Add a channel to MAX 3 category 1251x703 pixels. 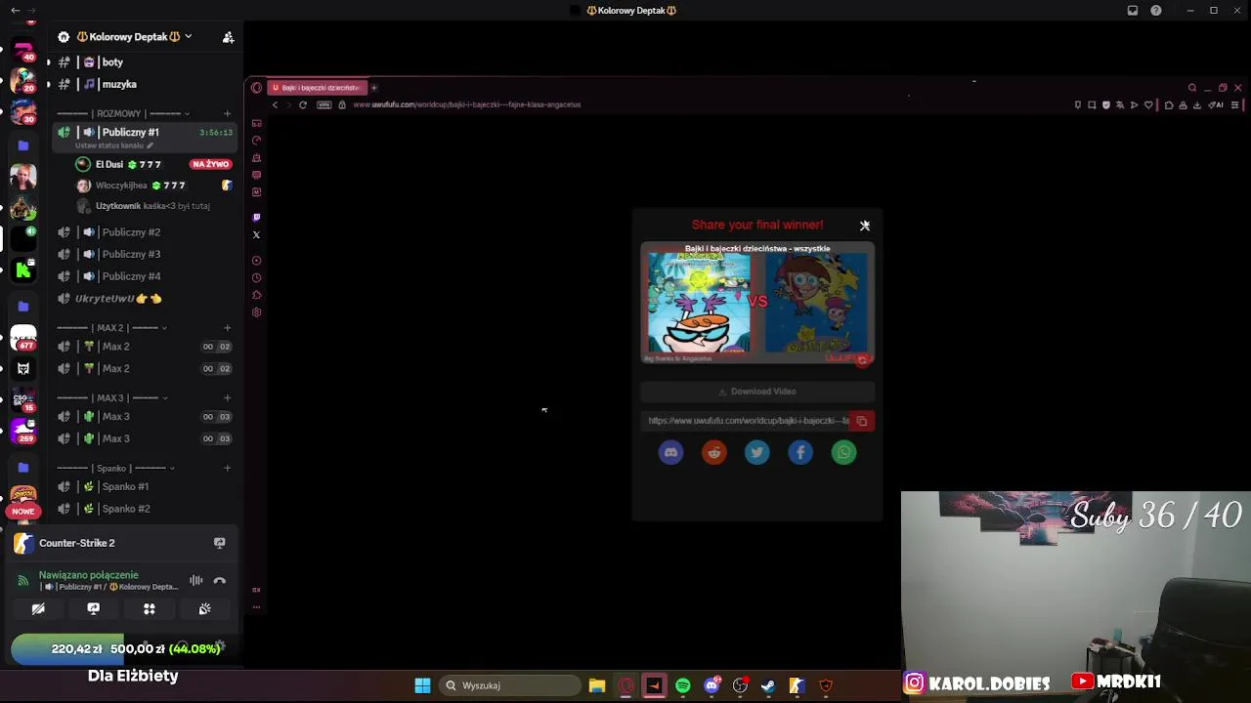point(228,398)
